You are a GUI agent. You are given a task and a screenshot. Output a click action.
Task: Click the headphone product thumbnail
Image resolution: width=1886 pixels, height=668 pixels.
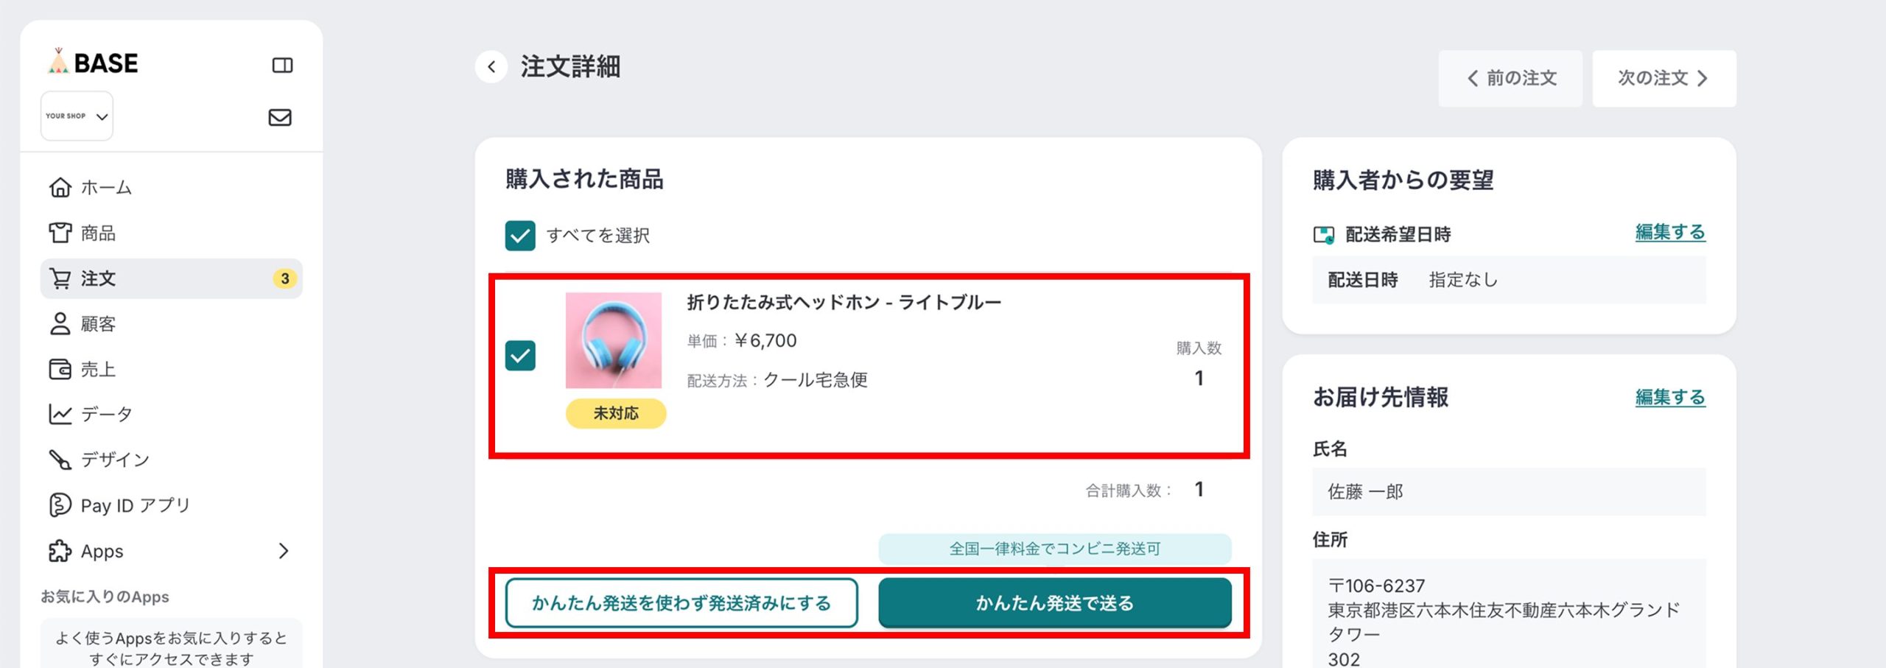coord(614,340)
